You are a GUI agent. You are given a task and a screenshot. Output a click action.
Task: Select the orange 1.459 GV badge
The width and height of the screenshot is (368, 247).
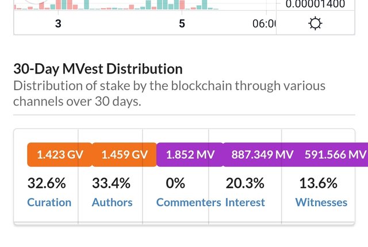124,155
